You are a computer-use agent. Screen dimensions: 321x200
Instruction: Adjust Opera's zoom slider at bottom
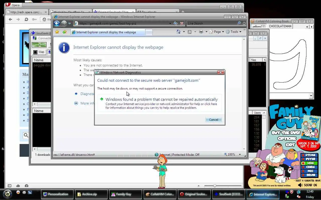tap(215, 186)
